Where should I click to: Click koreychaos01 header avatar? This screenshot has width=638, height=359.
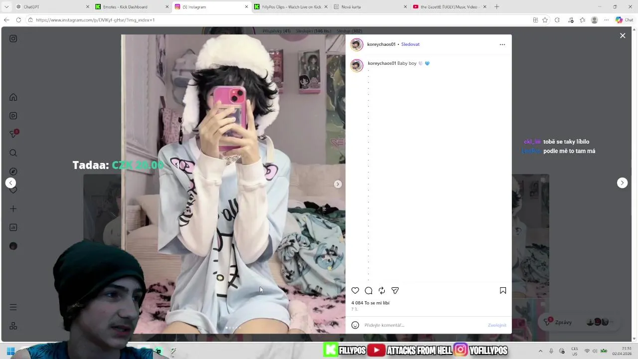tap(357, 44)
